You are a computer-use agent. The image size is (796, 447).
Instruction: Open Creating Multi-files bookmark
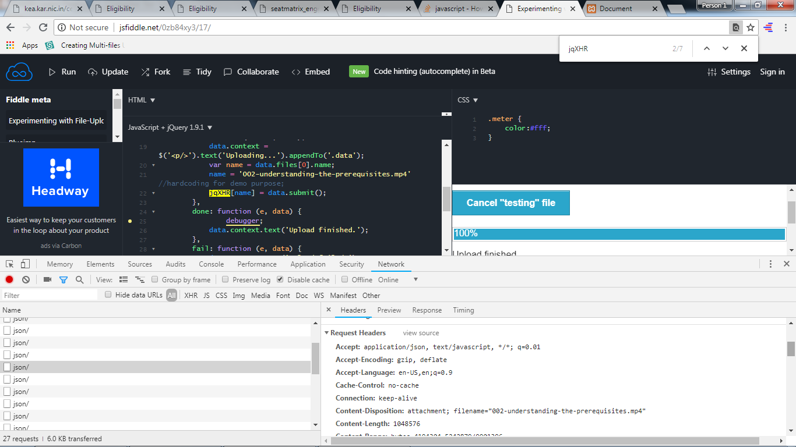(85, 45)
